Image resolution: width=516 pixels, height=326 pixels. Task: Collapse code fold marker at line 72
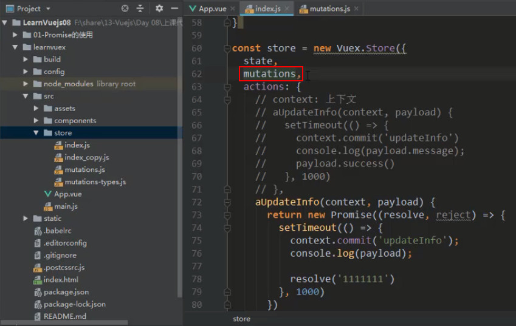pyautogui.click(x=227, y=202)
